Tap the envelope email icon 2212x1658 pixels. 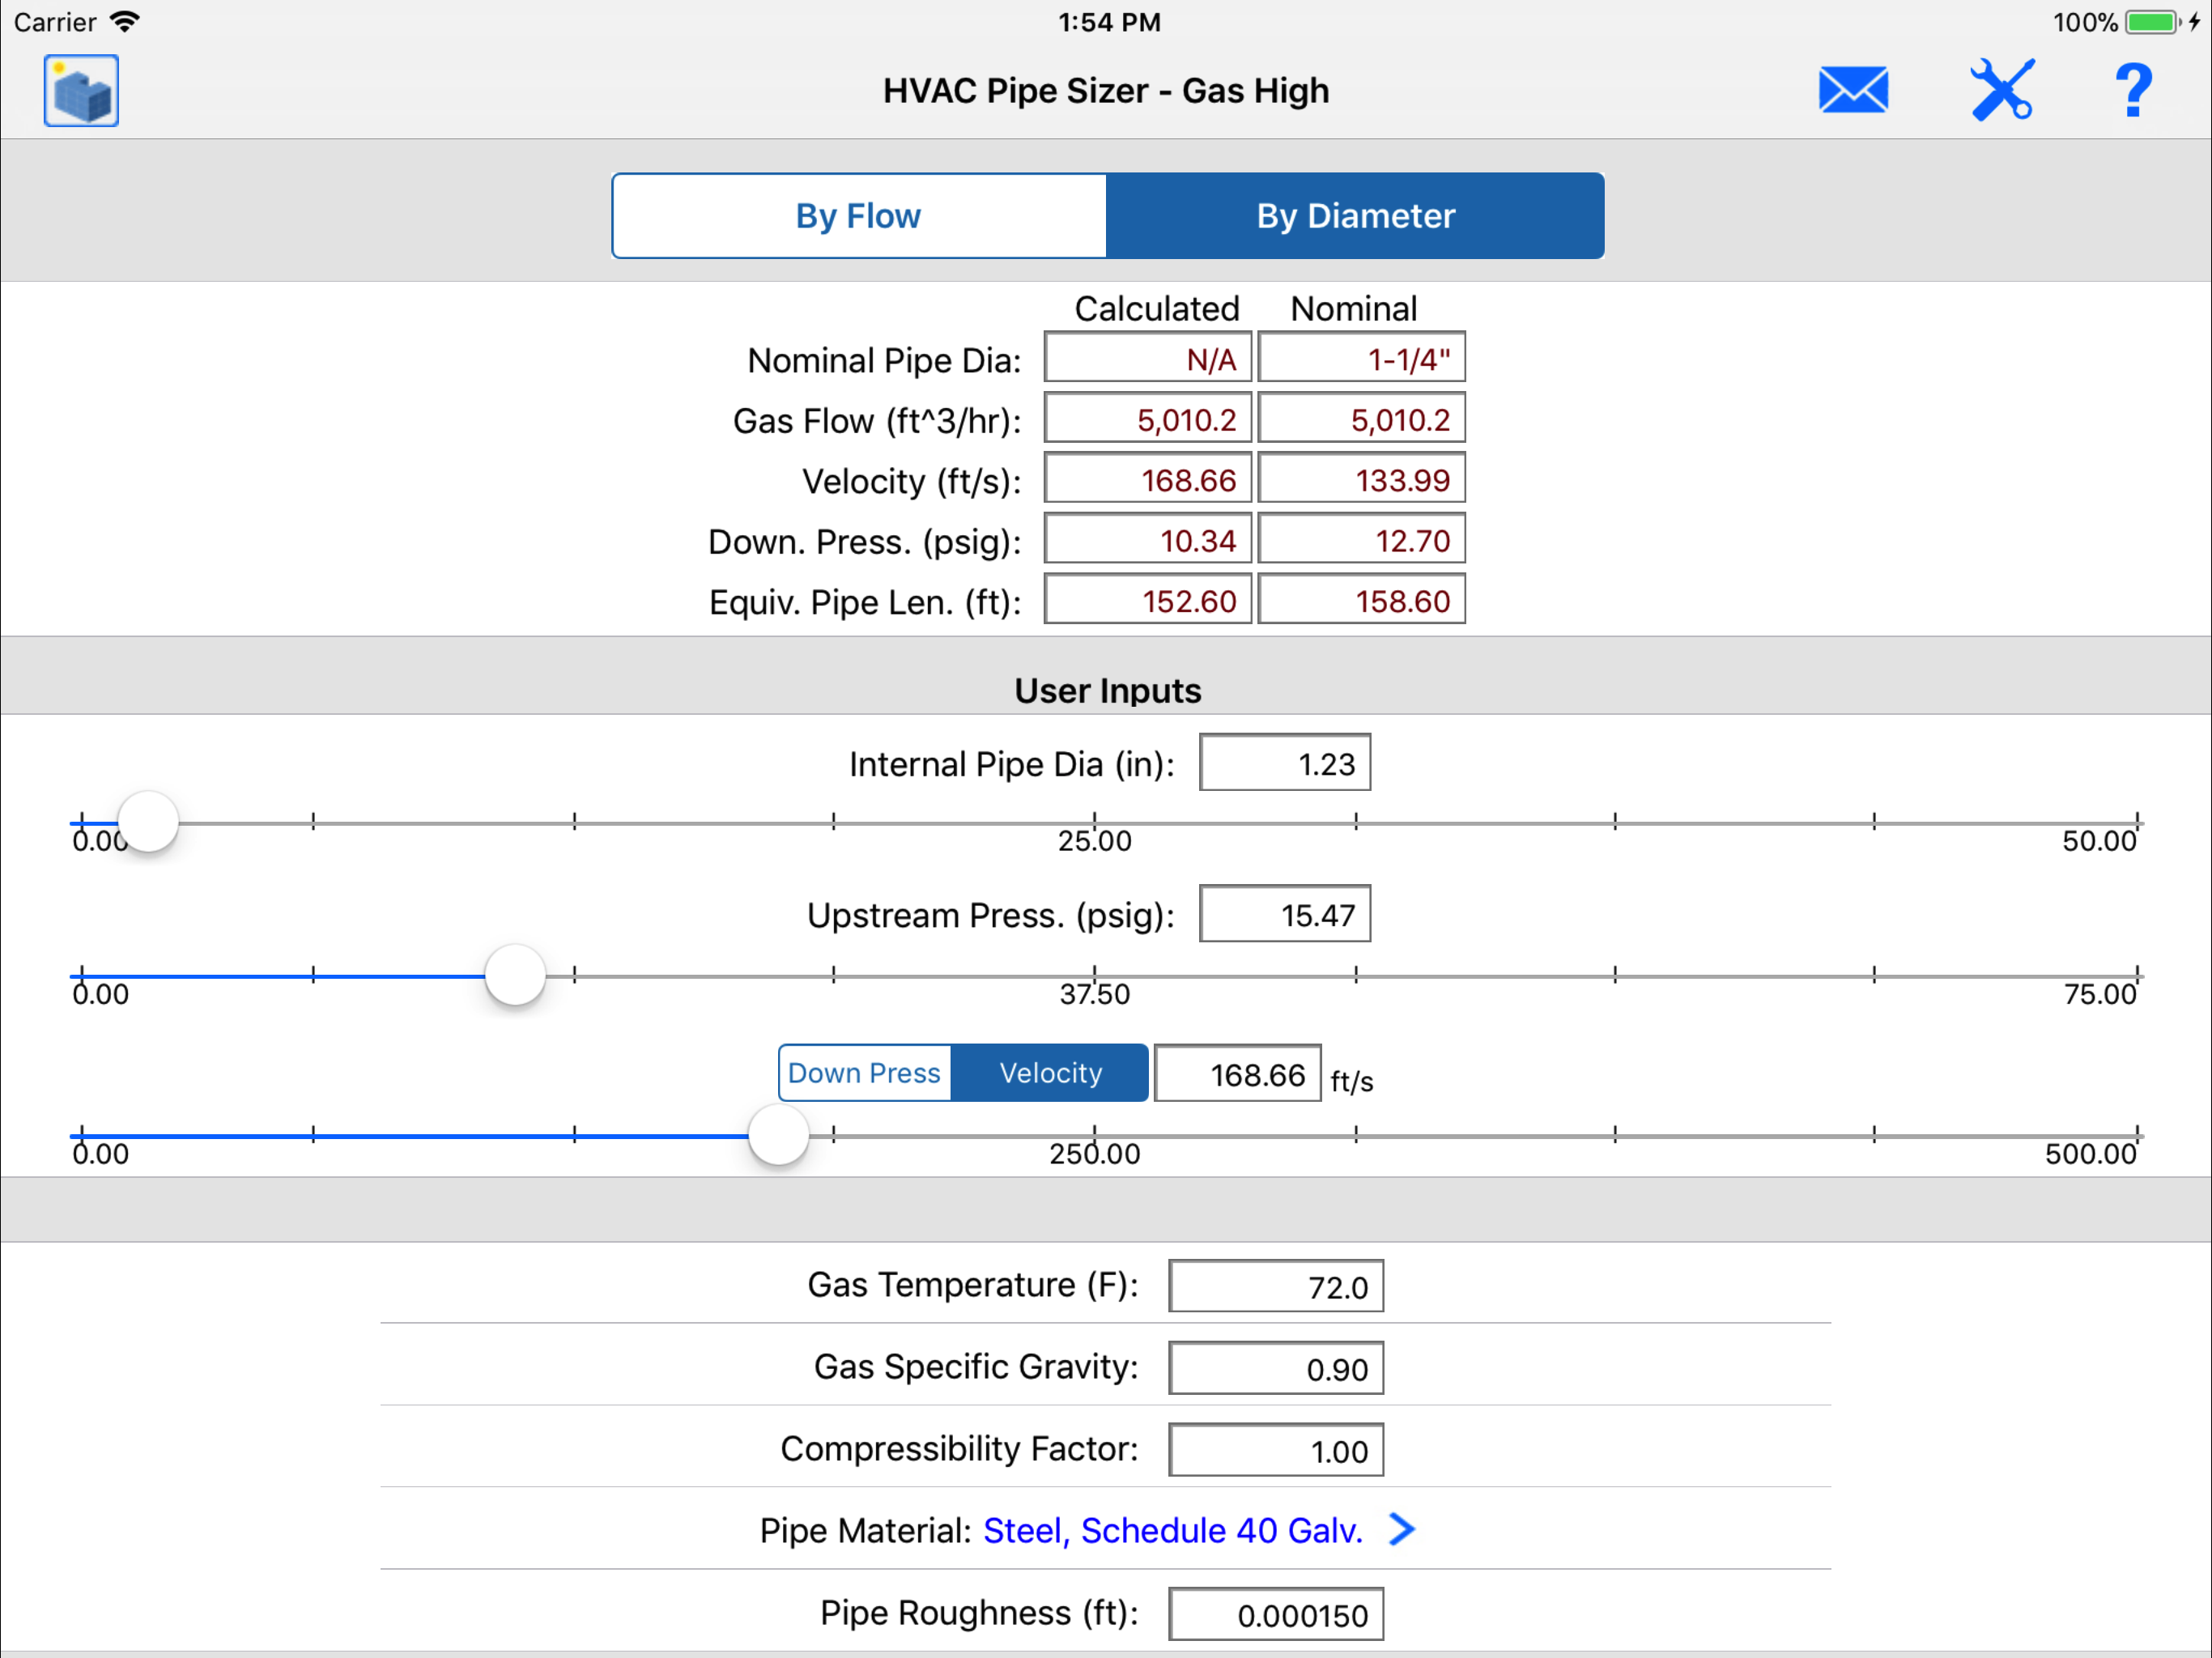click(1852, 91)
